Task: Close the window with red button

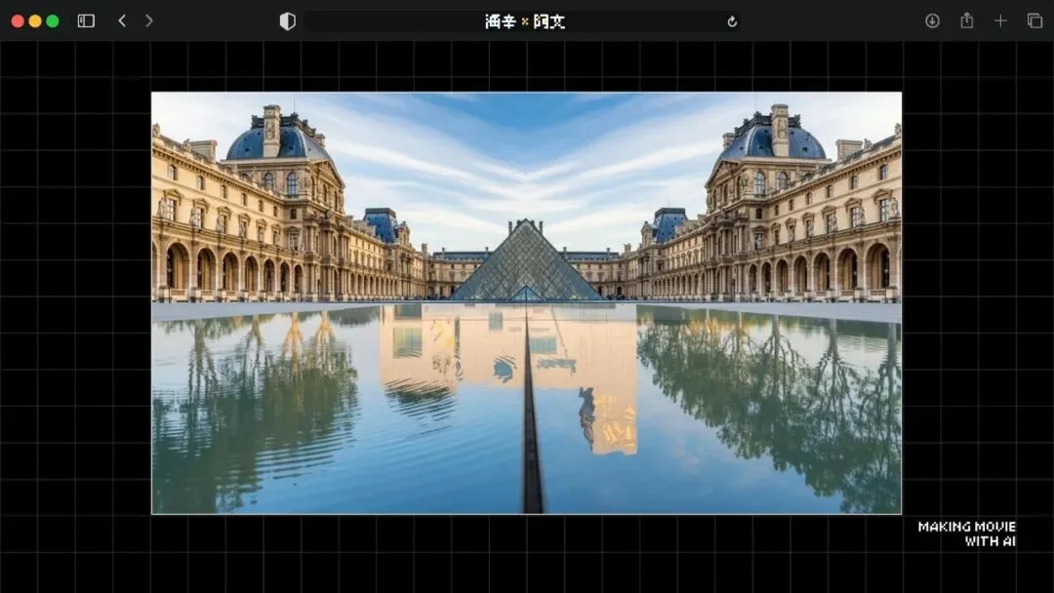Action: pyautogui.click(x=18, y=20)
